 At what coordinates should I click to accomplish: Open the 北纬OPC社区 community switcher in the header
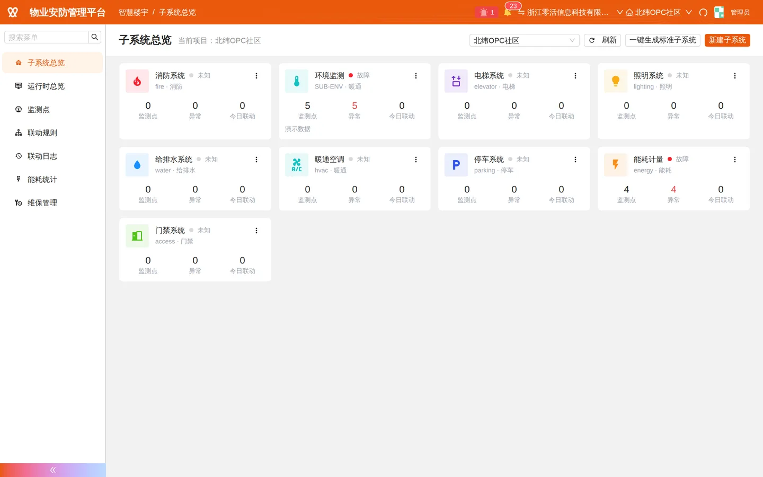point(659,12)
